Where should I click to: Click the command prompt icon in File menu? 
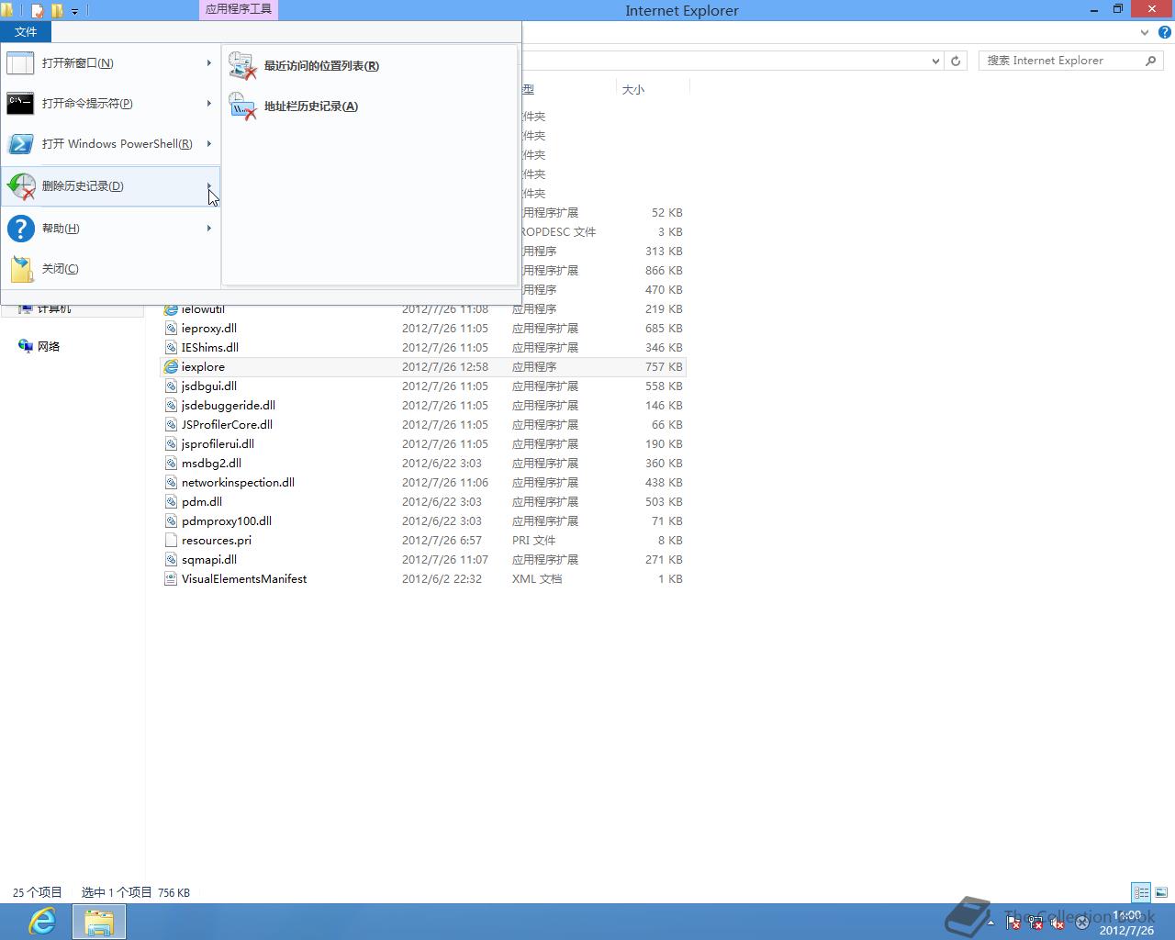[20, 104]
